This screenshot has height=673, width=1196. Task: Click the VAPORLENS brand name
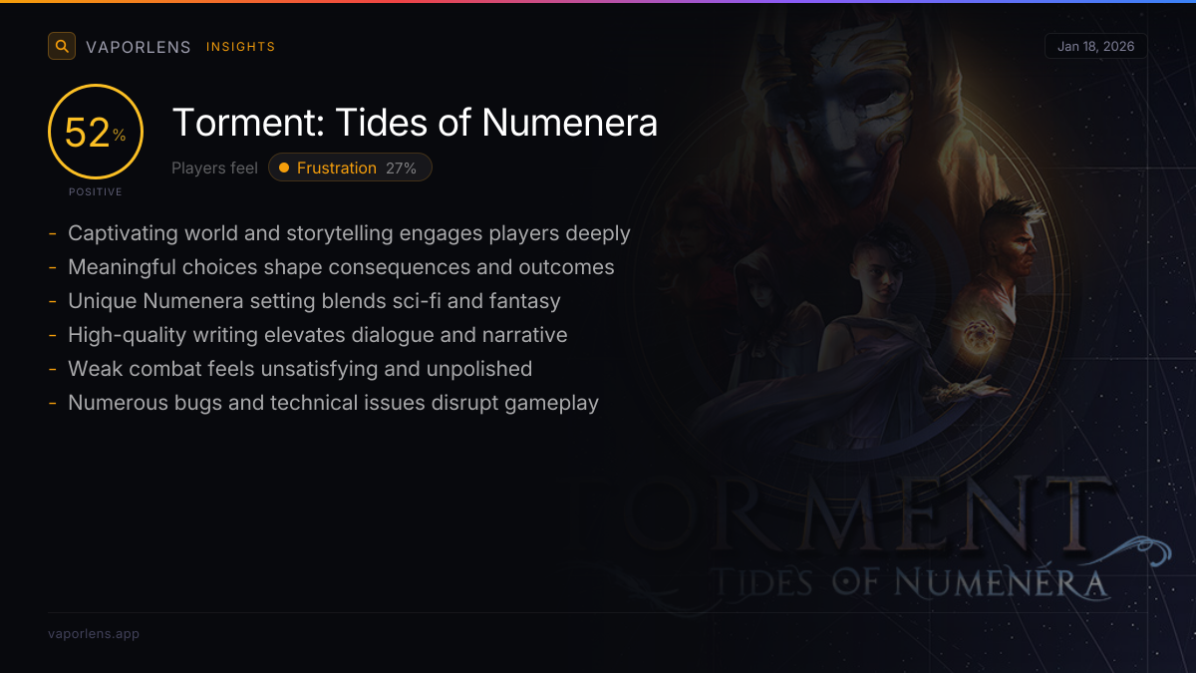(139, 47)
